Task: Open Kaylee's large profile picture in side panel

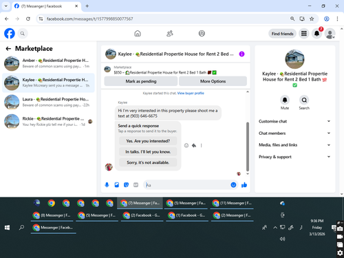Action: [294, 59]
